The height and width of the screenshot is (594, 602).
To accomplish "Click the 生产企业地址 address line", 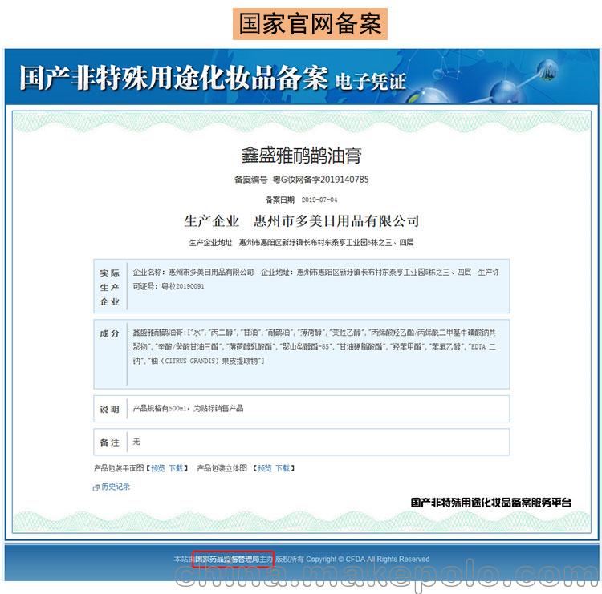I will 301,242.
